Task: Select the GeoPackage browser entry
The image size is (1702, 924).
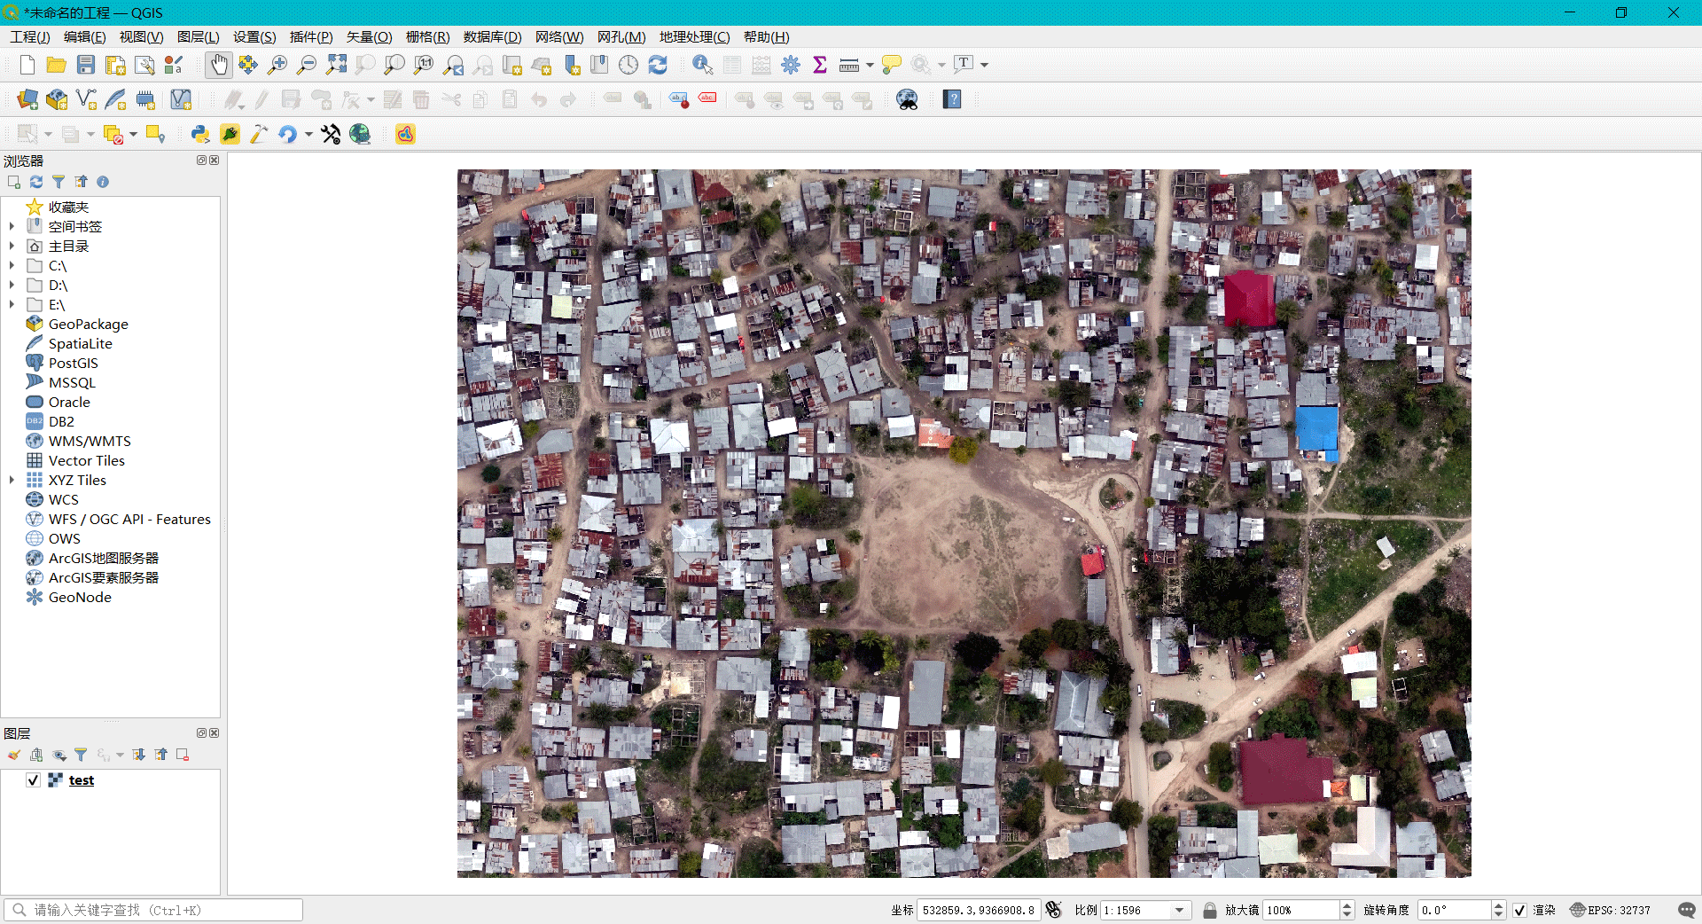Action: pyautogui.click(x=89, y=325)
